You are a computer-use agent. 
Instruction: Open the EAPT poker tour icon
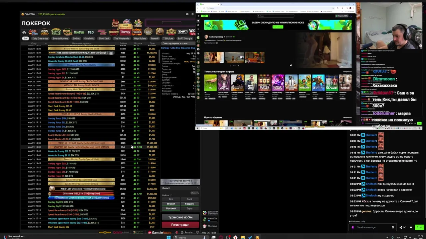[x=183, y=32]
